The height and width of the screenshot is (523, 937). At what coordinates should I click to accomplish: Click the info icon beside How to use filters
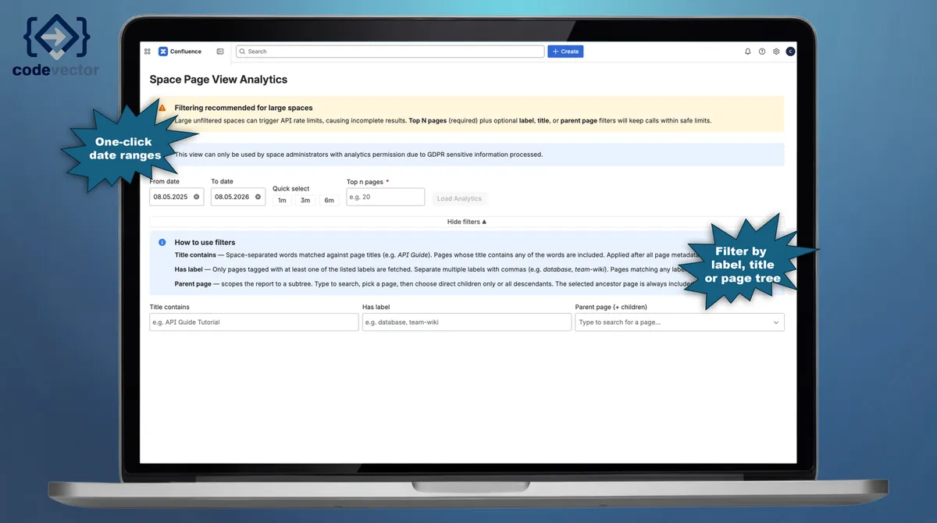tap(162, 243)
